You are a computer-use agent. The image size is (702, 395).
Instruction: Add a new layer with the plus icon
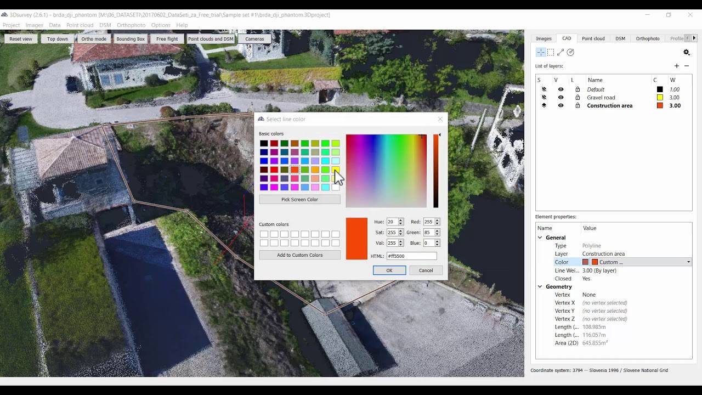point(676,66)
